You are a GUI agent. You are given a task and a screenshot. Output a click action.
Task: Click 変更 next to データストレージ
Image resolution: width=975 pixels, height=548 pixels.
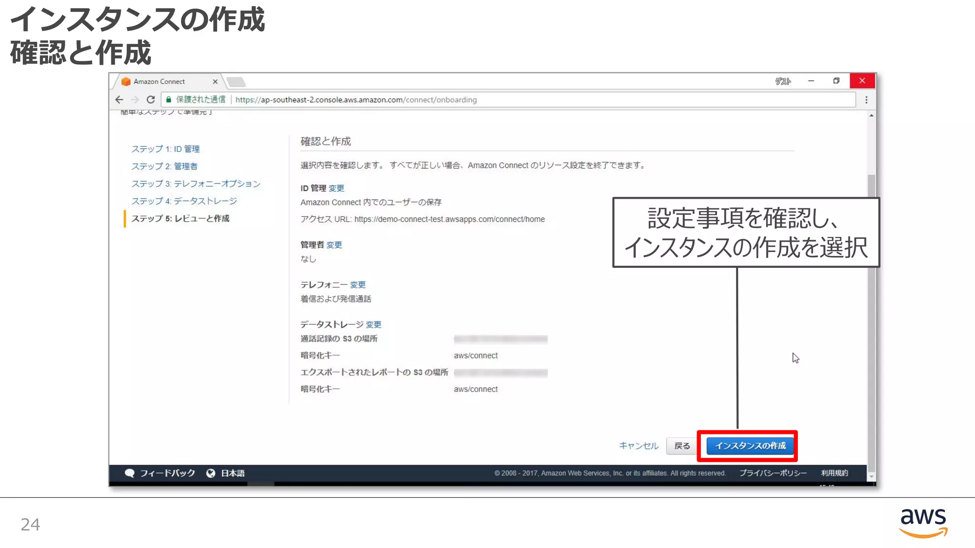coord(373,324)
